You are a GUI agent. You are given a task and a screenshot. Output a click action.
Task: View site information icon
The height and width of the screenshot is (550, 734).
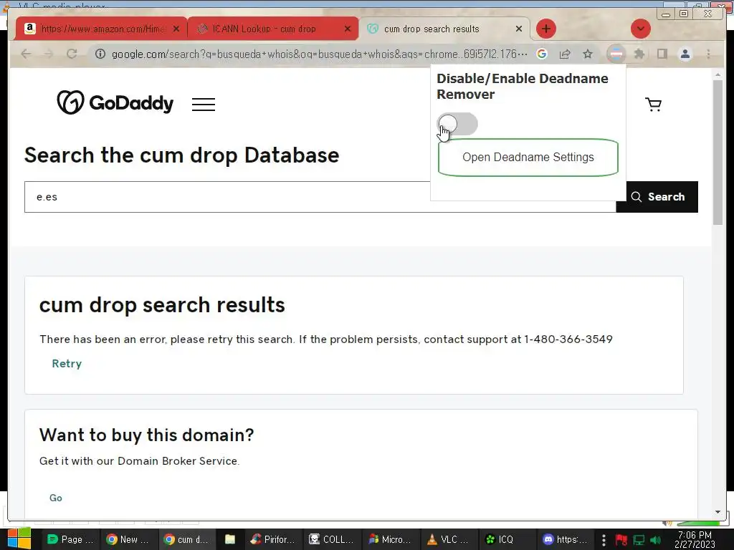click(100, 54)
